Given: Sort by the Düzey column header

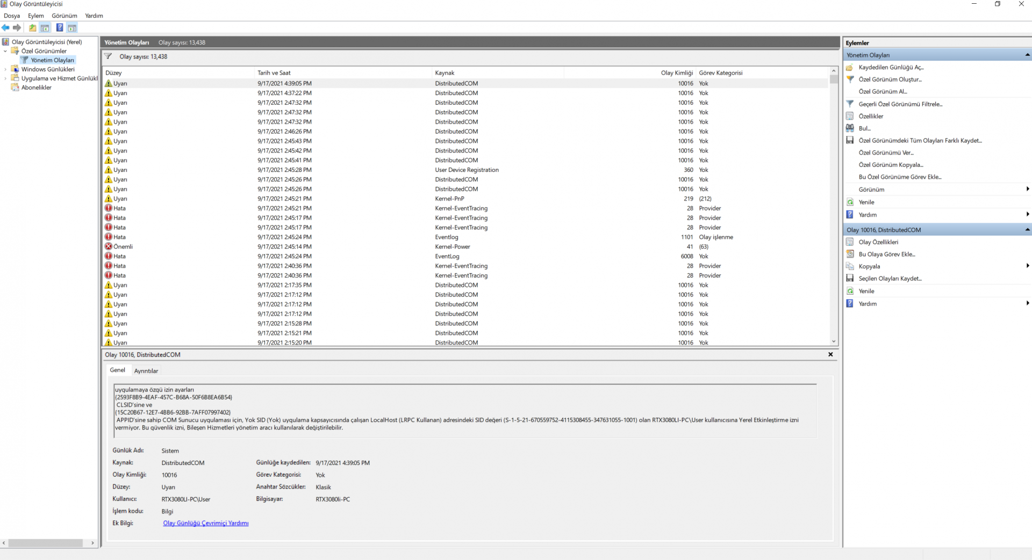Looking at the screenshot, I should (x=178, y=73).
